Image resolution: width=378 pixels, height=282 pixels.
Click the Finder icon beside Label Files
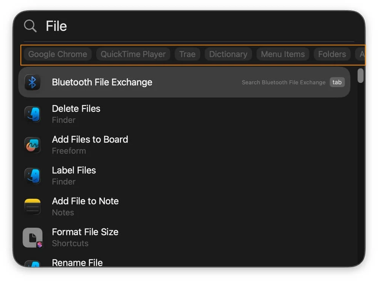click(33, 176)
